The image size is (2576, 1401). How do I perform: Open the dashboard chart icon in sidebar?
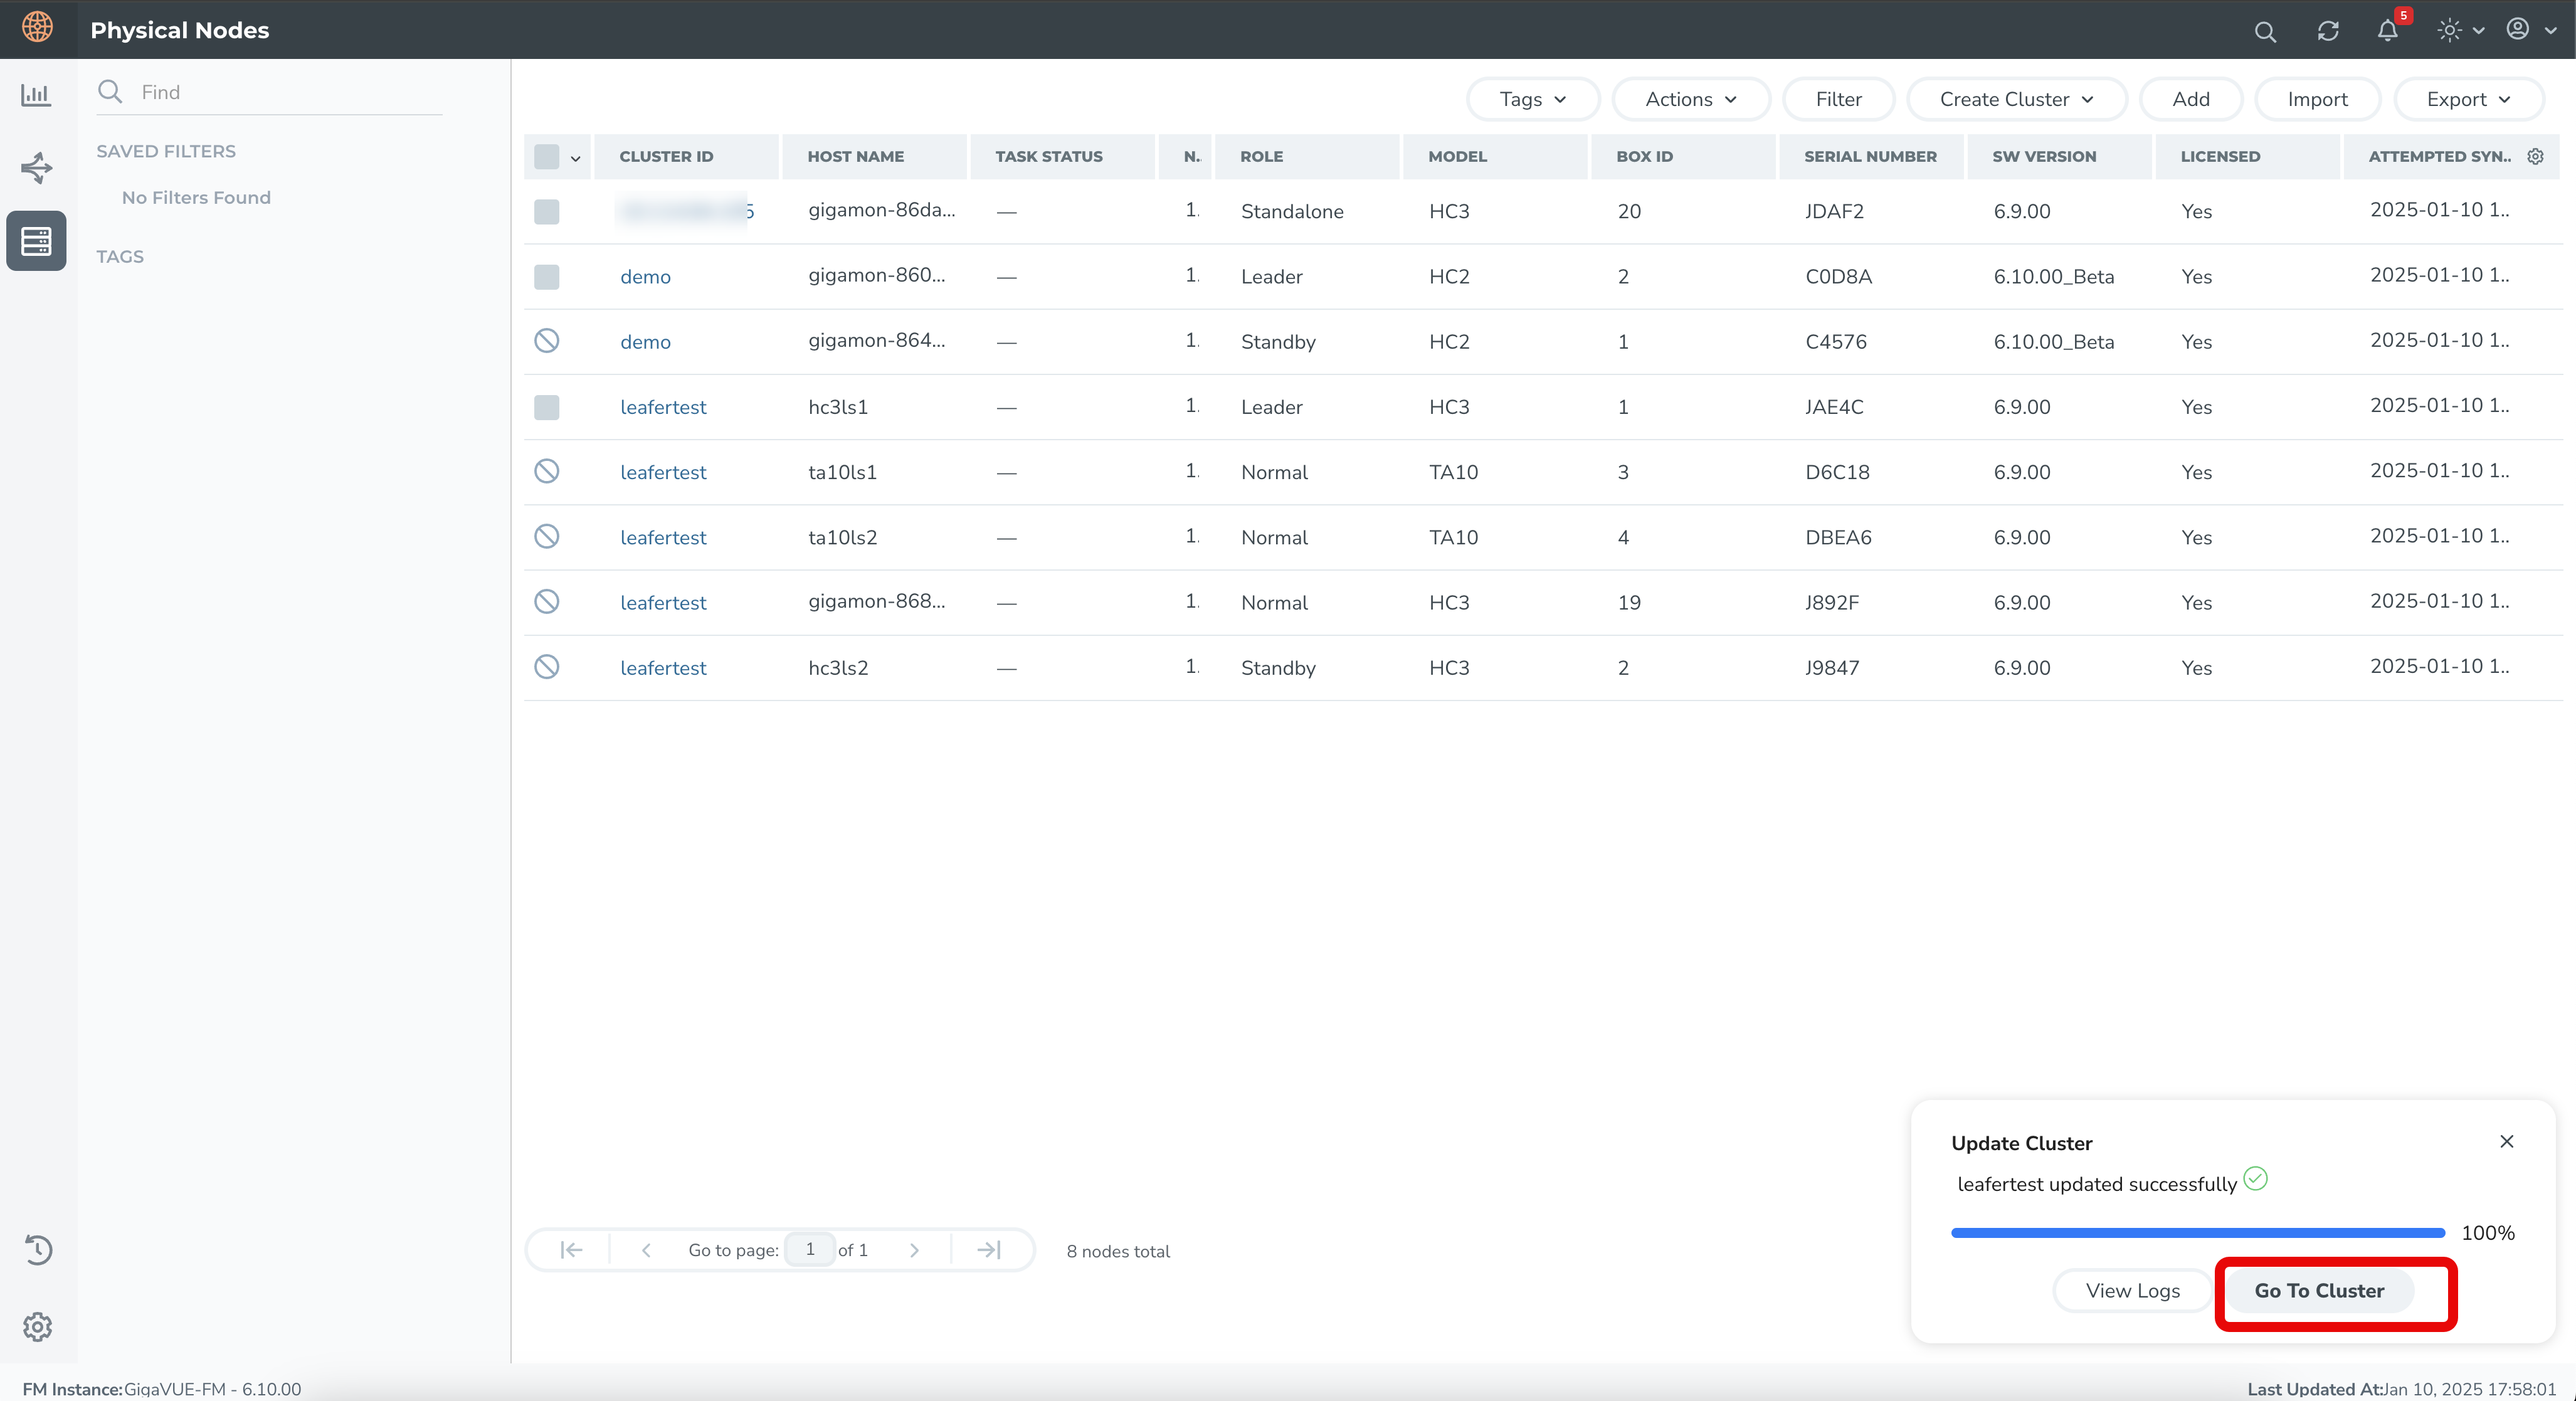(36, 95)
